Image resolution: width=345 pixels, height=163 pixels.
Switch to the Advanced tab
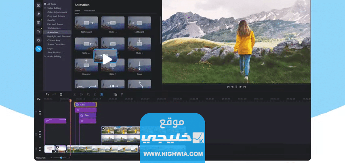90,10
